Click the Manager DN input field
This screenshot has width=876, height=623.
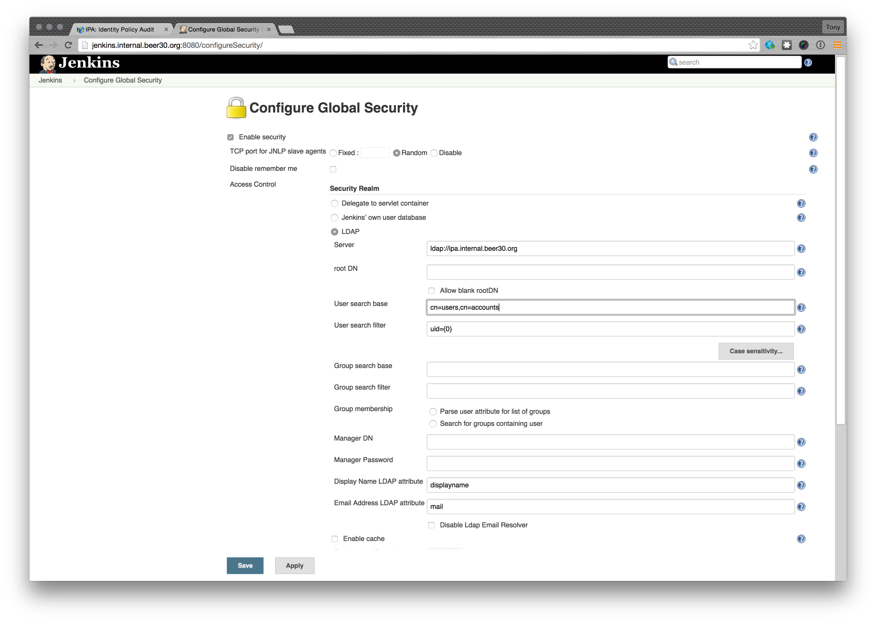tap(610, 442)
